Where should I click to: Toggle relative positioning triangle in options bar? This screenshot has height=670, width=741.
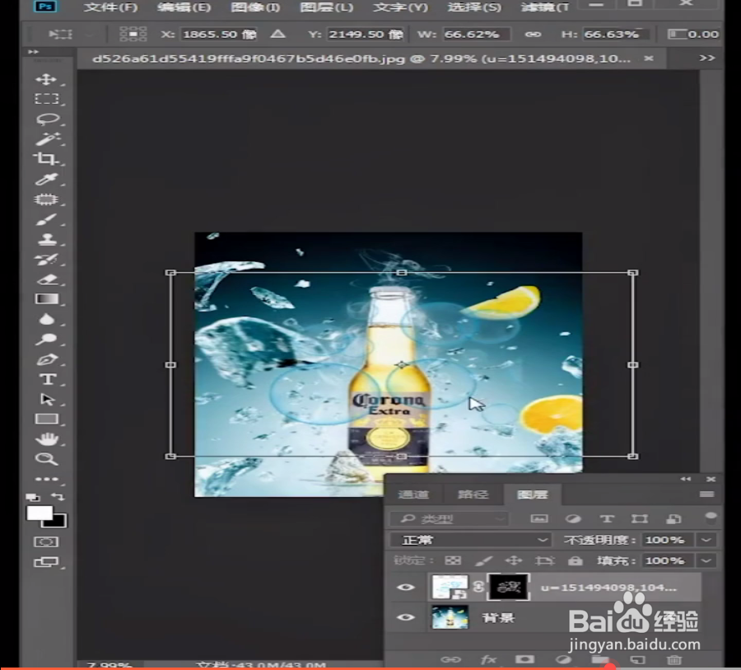[x=278, y=34]
